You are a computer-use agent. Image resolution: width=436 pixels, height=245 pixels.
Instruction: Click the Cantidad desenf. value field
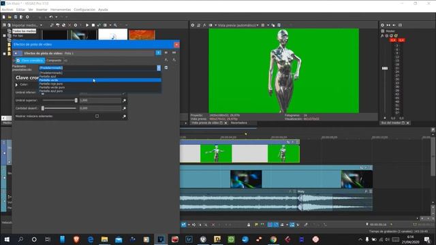tap(100, 108)
